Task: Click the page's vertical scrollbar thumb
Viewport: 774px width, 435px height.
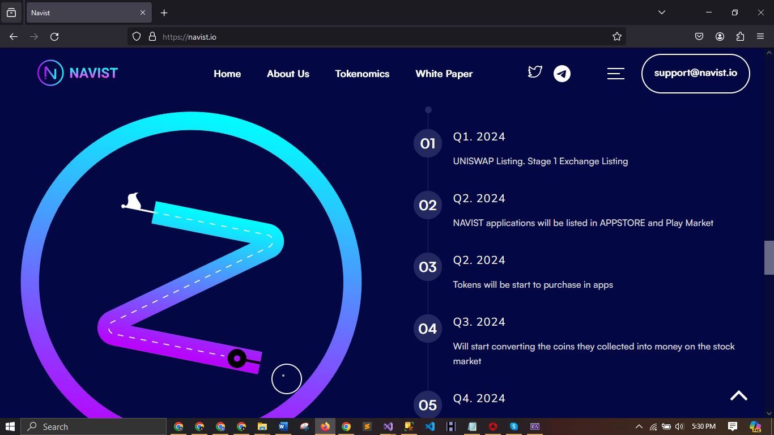Action: 769,258
